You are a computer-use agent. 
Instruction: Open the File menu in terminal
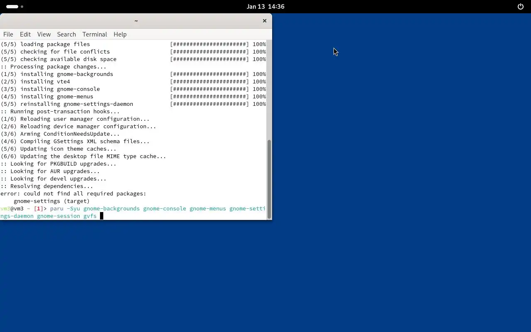click(8, 34)
